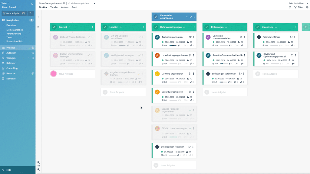Click the notification bell icon

coord(32,4)
